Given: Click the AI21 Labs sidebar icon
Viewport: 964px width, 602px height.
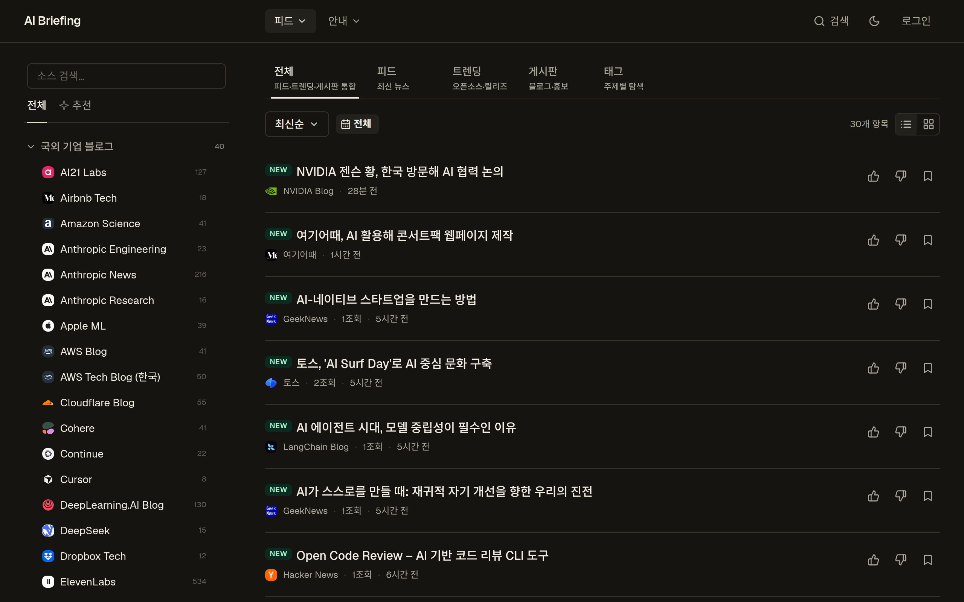Looking at the screenshot, I should [48, 172].
